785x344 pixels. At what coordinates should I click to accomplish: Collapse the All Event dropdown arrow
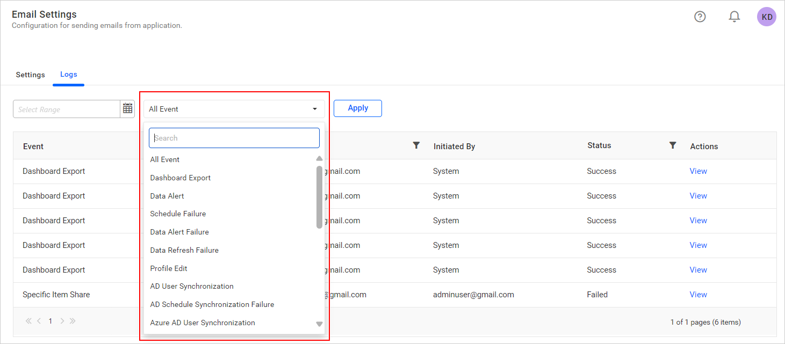click(315, 108)
